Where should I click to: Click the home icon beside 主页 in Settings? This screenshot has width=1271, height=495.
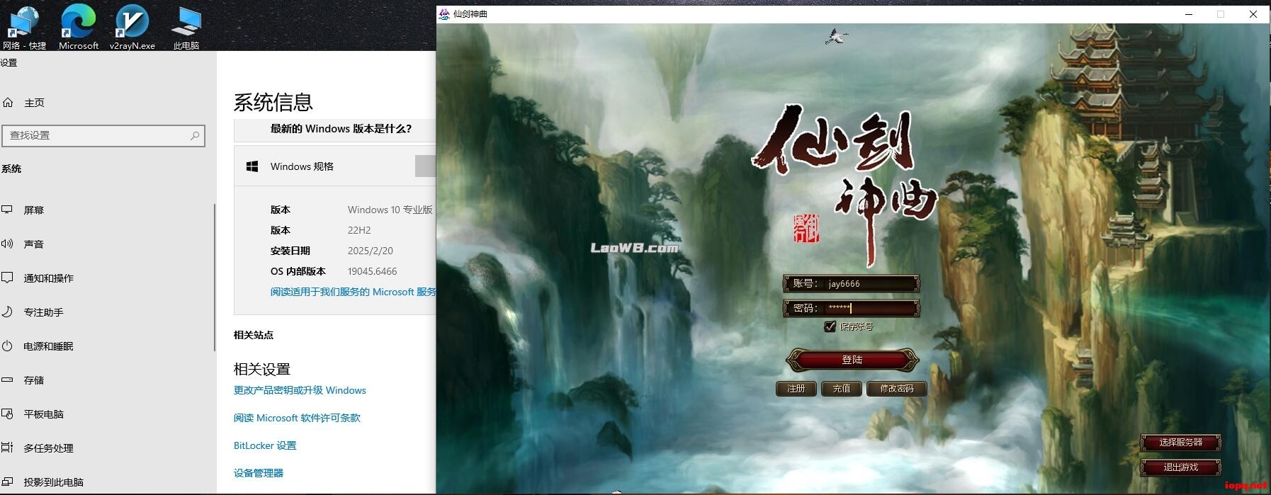point(8,103)
